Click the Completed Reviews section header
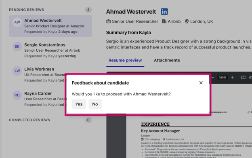 (29, 120)
